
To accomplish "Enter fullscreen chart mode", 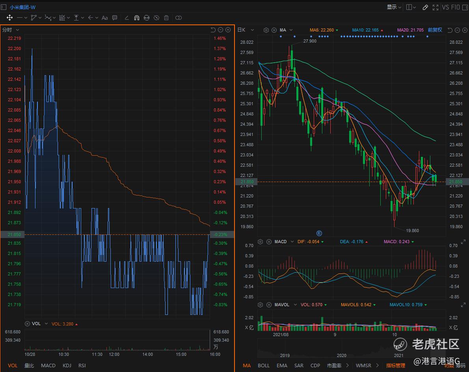I will coord(435,7).
